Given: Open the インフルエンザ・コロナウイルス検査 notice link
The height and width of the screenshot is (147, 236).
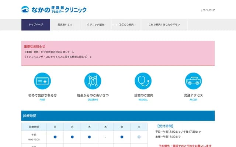Looking at the screenshot, I should tap(58, 57).
